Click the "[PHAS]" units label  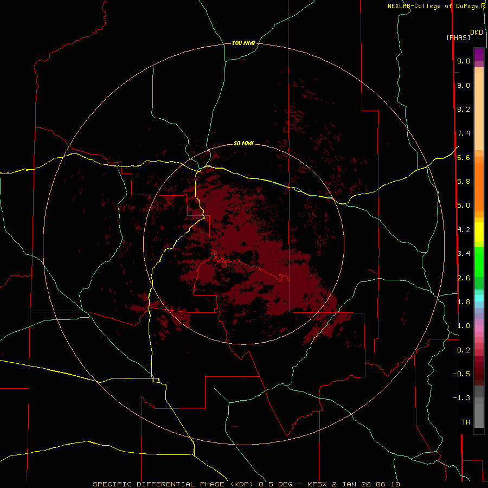(x=458, y=38)
